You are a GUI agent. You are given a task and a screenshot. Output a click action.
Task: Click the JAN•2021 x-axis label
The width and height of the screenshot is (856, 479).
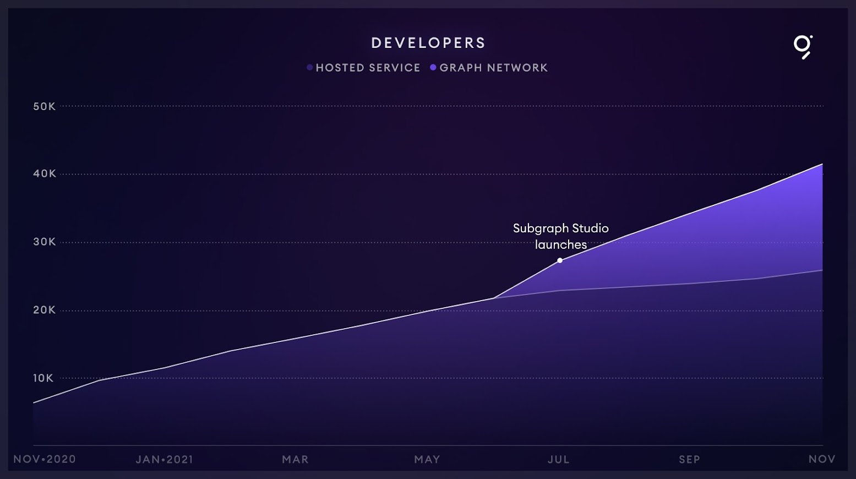point(165,459)
